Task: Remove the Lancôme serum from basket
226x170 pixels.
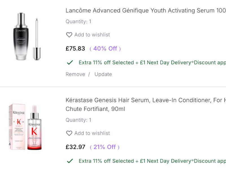Action: 75,74
